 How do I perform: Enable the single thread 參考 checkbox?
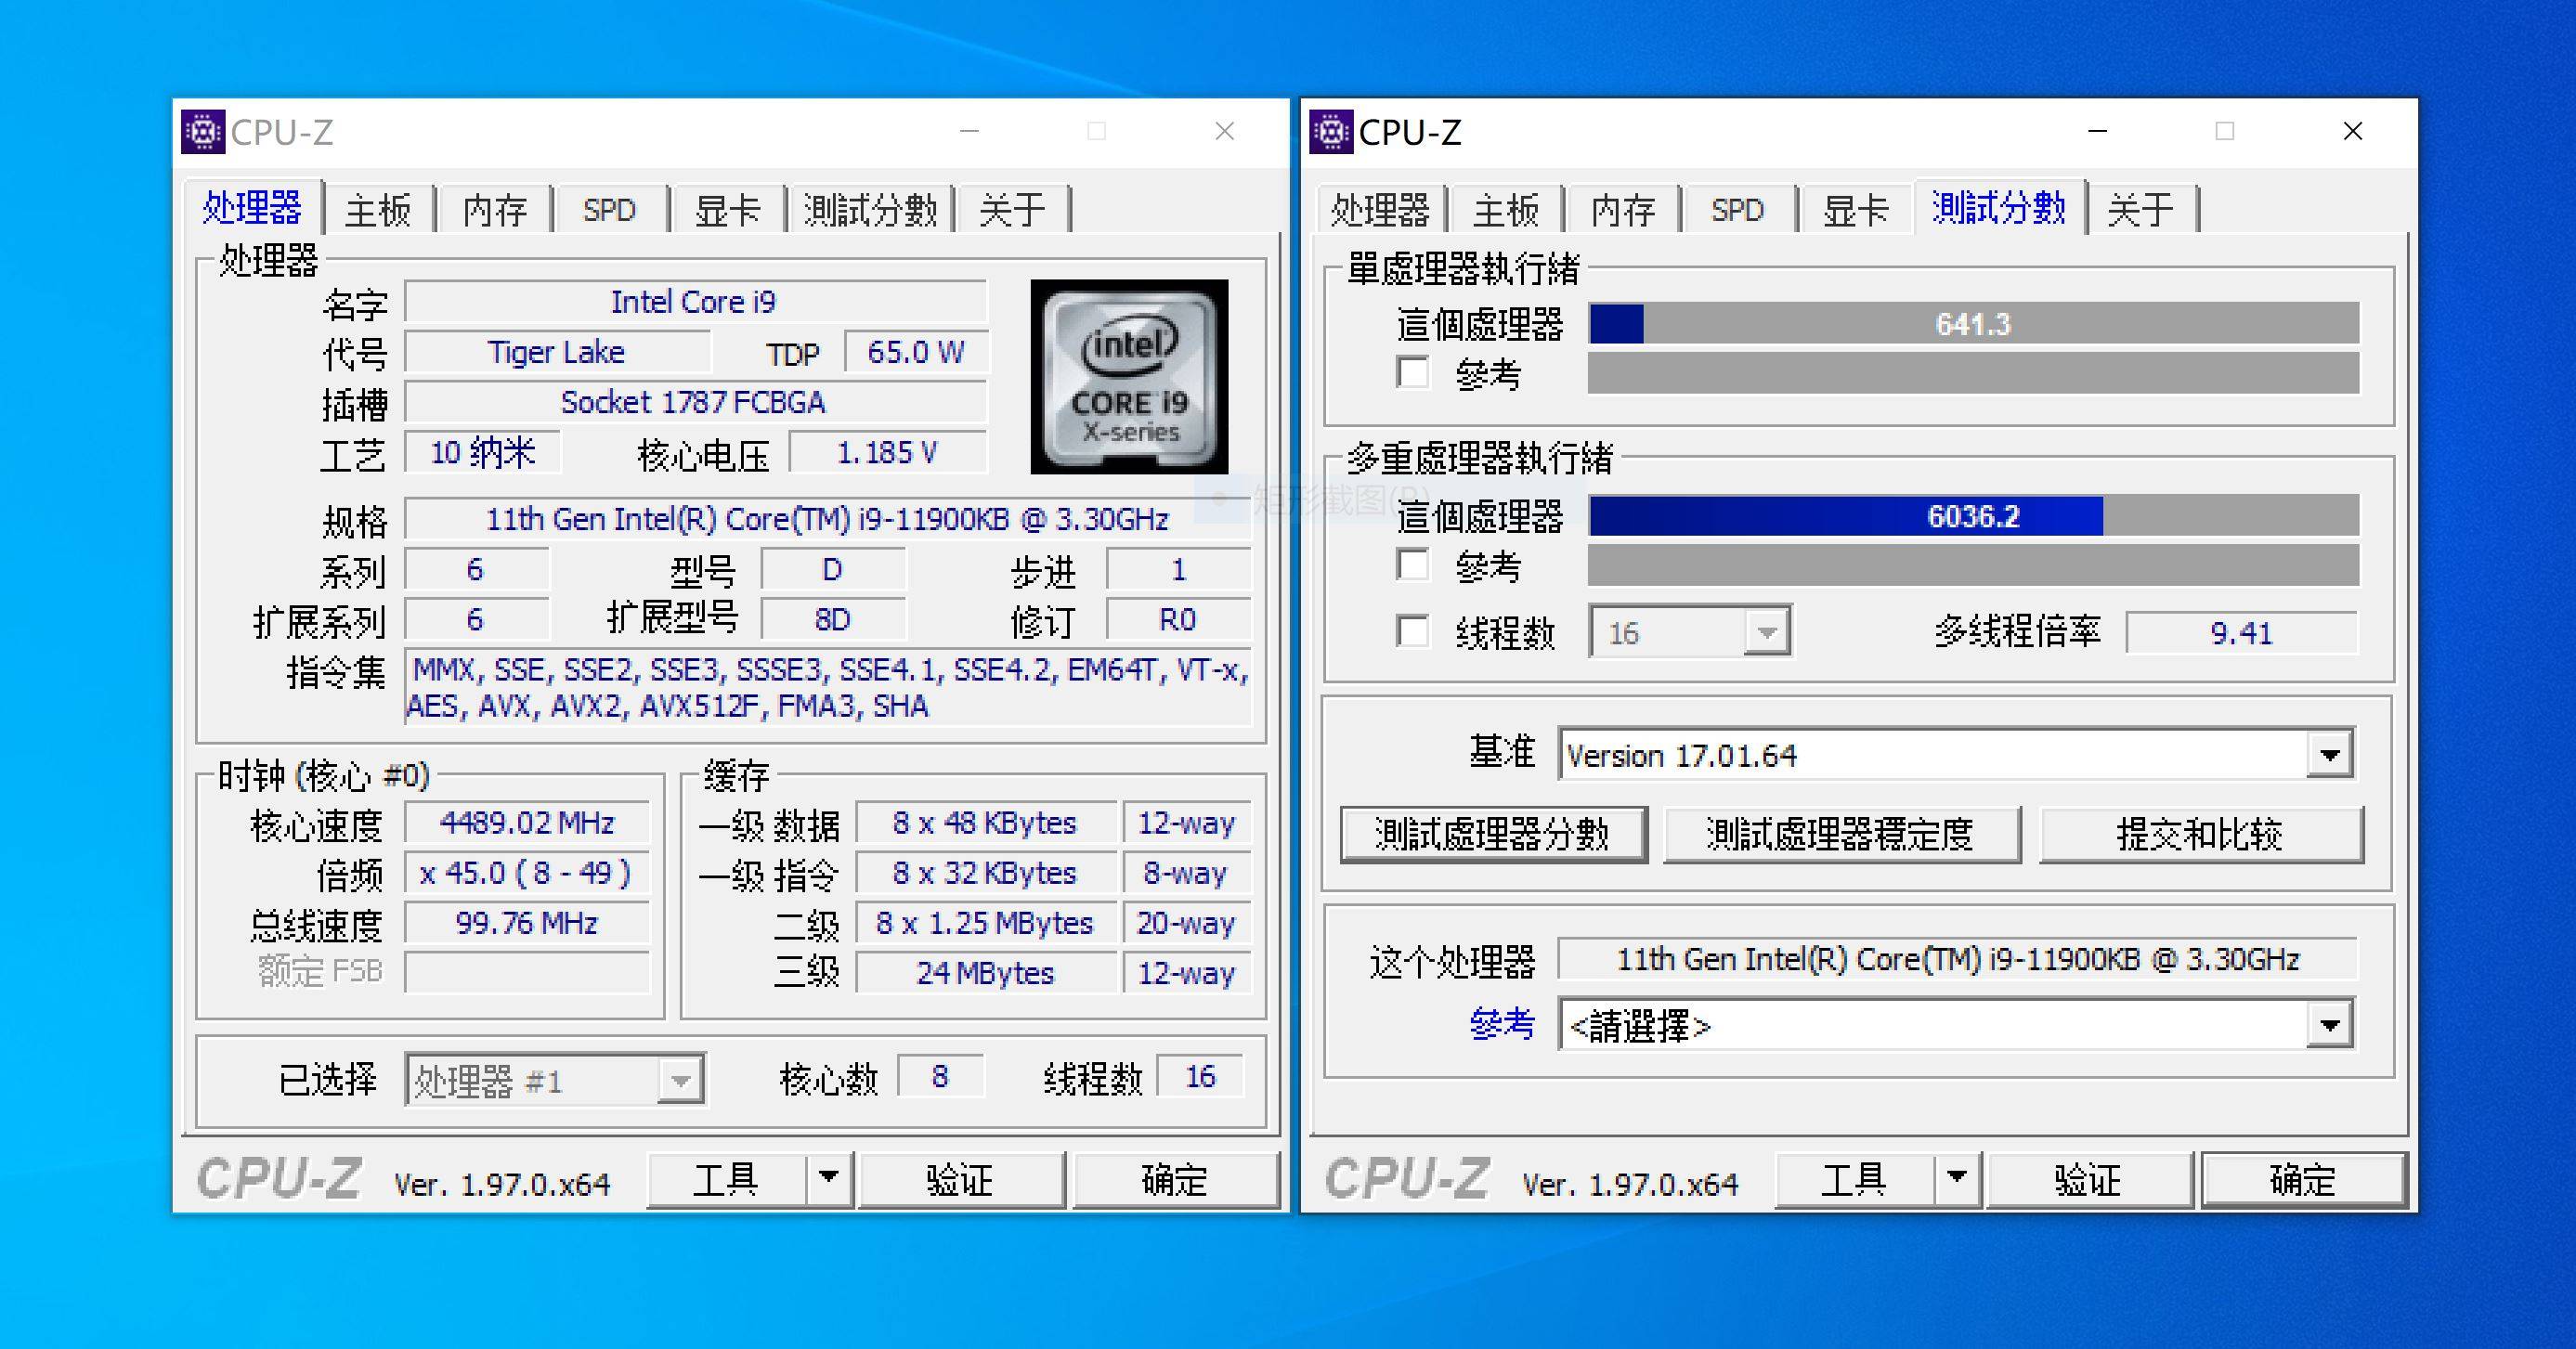1412,372
